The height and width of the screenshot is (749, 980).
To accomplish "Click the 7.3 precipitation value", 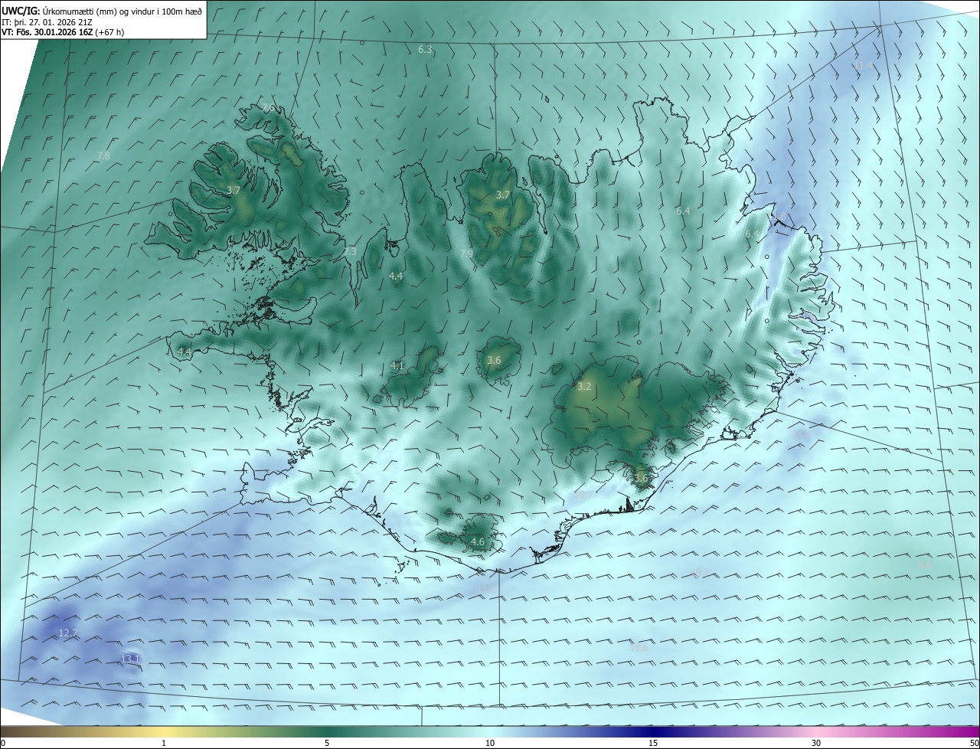I will (350, 251).
